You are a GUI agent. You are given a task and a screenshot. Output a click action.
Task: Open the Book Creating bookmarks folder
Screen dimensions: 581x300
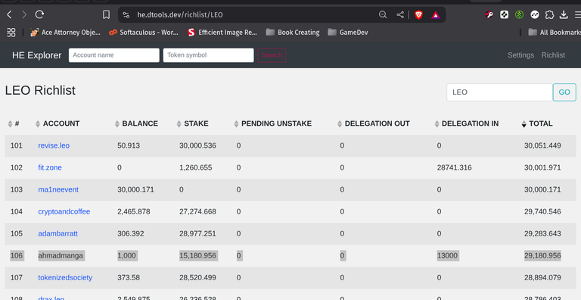click(293, 33)
